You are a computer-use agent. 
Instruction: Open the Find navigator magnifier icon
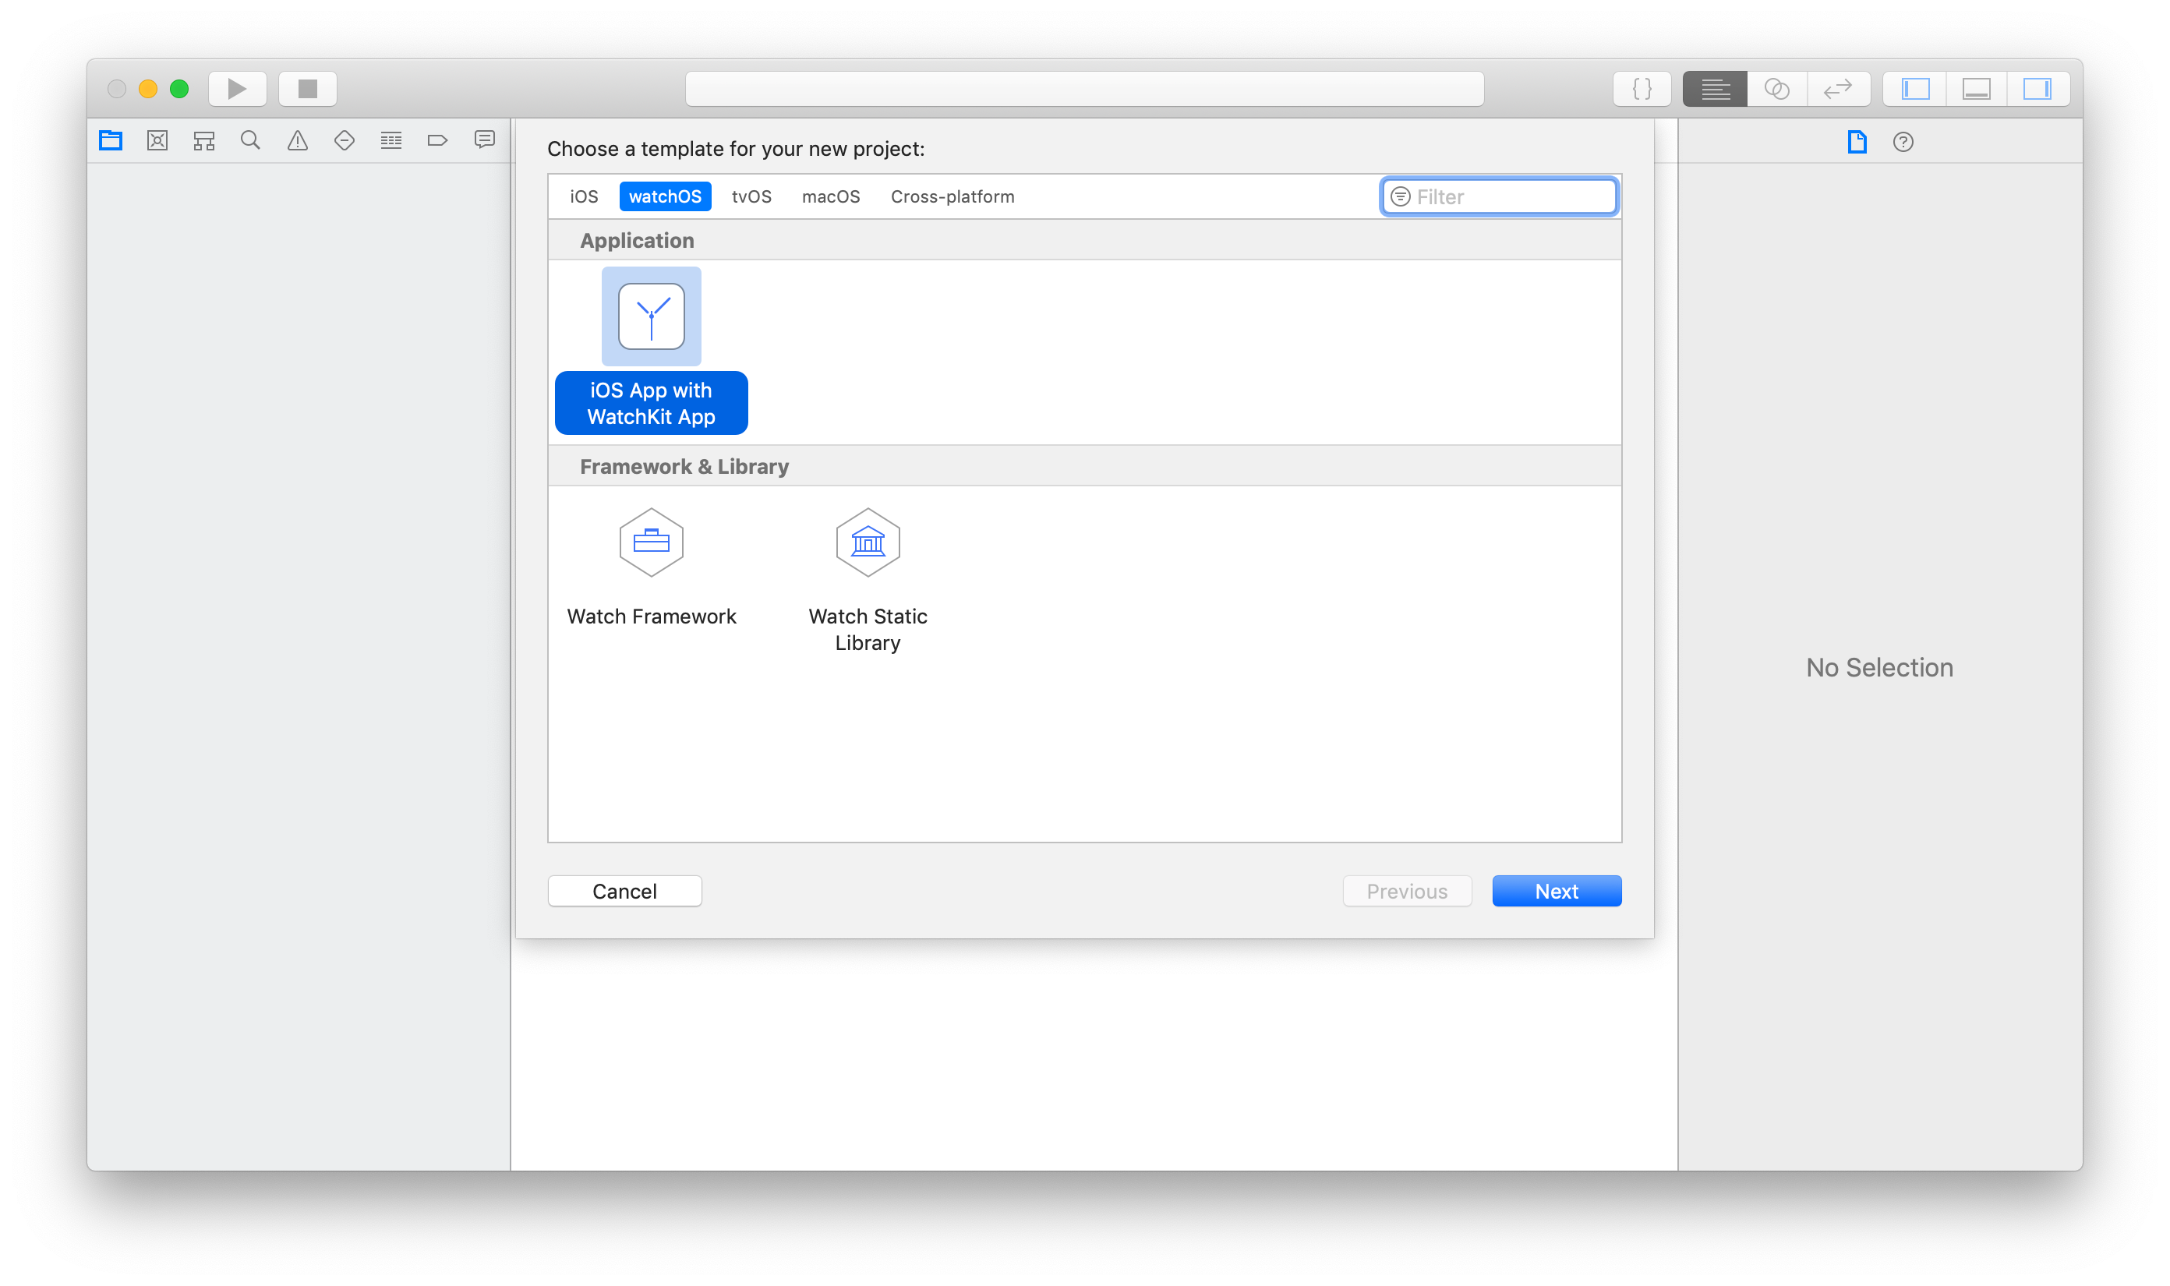click(x=250, y=140)
